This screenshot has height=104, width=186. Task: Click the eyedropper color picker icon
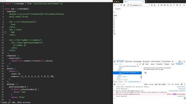140,64
